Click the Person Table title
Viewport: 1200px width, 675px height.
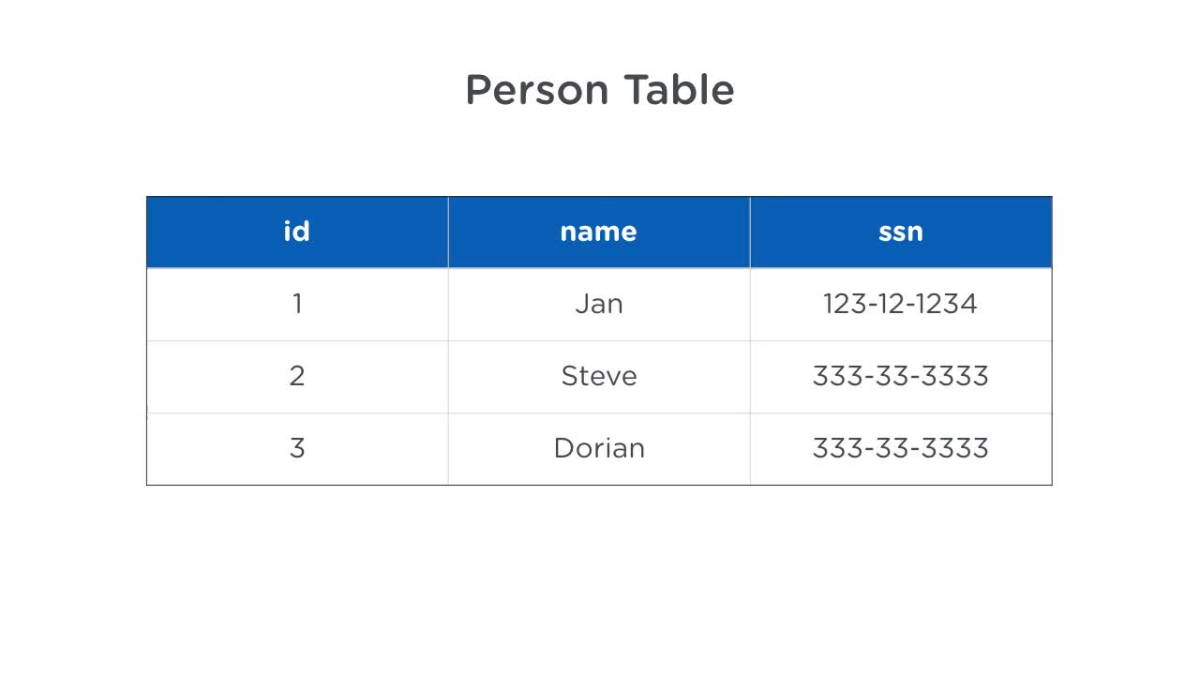click(599, 90)
